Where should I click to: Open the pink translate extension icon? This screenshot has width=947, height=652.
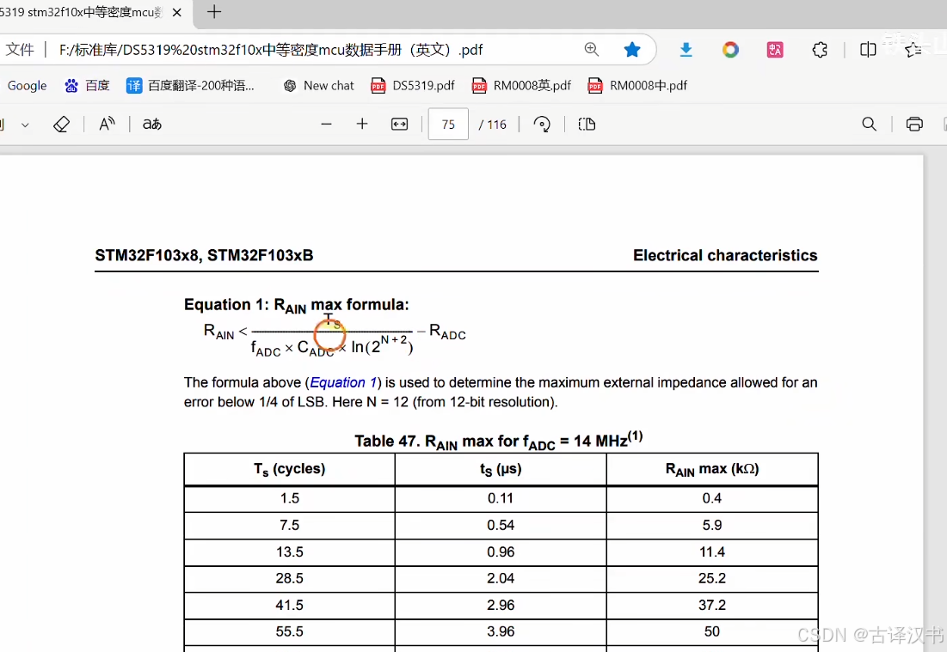(775, 50)
